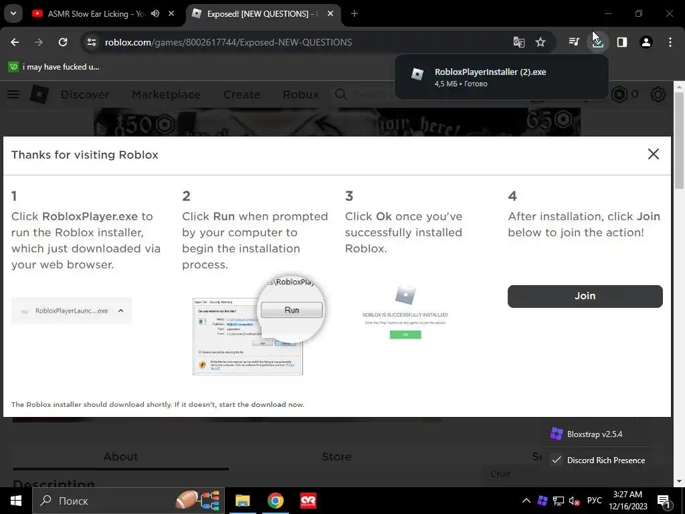This screenshot has height=514, width=685.
Task: Open the Create page
Action: [241, 94]
